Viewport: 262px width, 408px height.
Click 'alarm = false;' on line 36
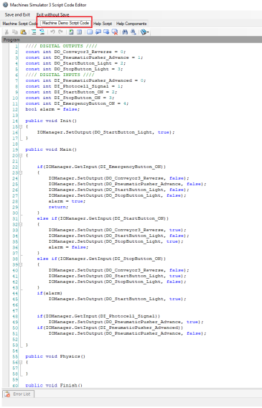[68, 247]
